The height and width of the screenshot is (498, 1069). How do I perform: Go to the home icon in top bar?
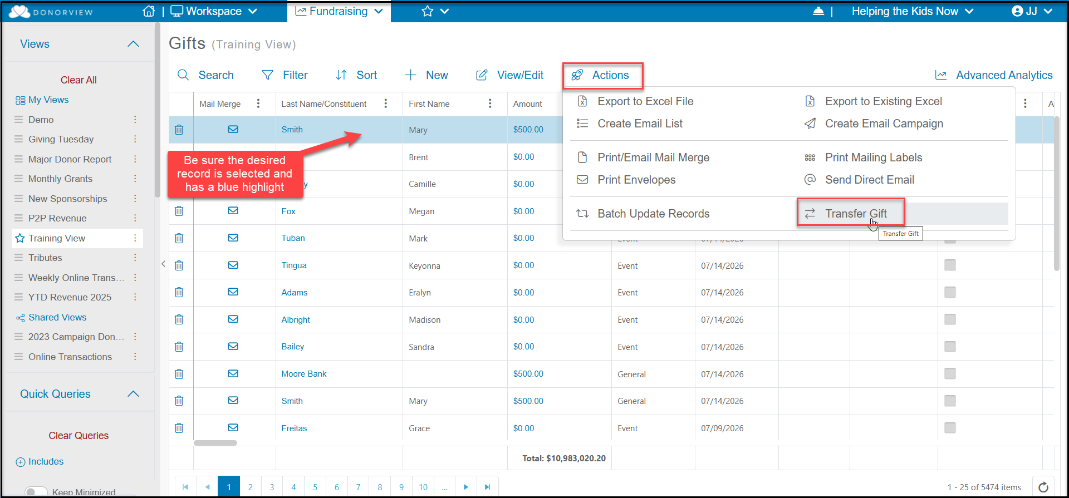pos(149,11)
